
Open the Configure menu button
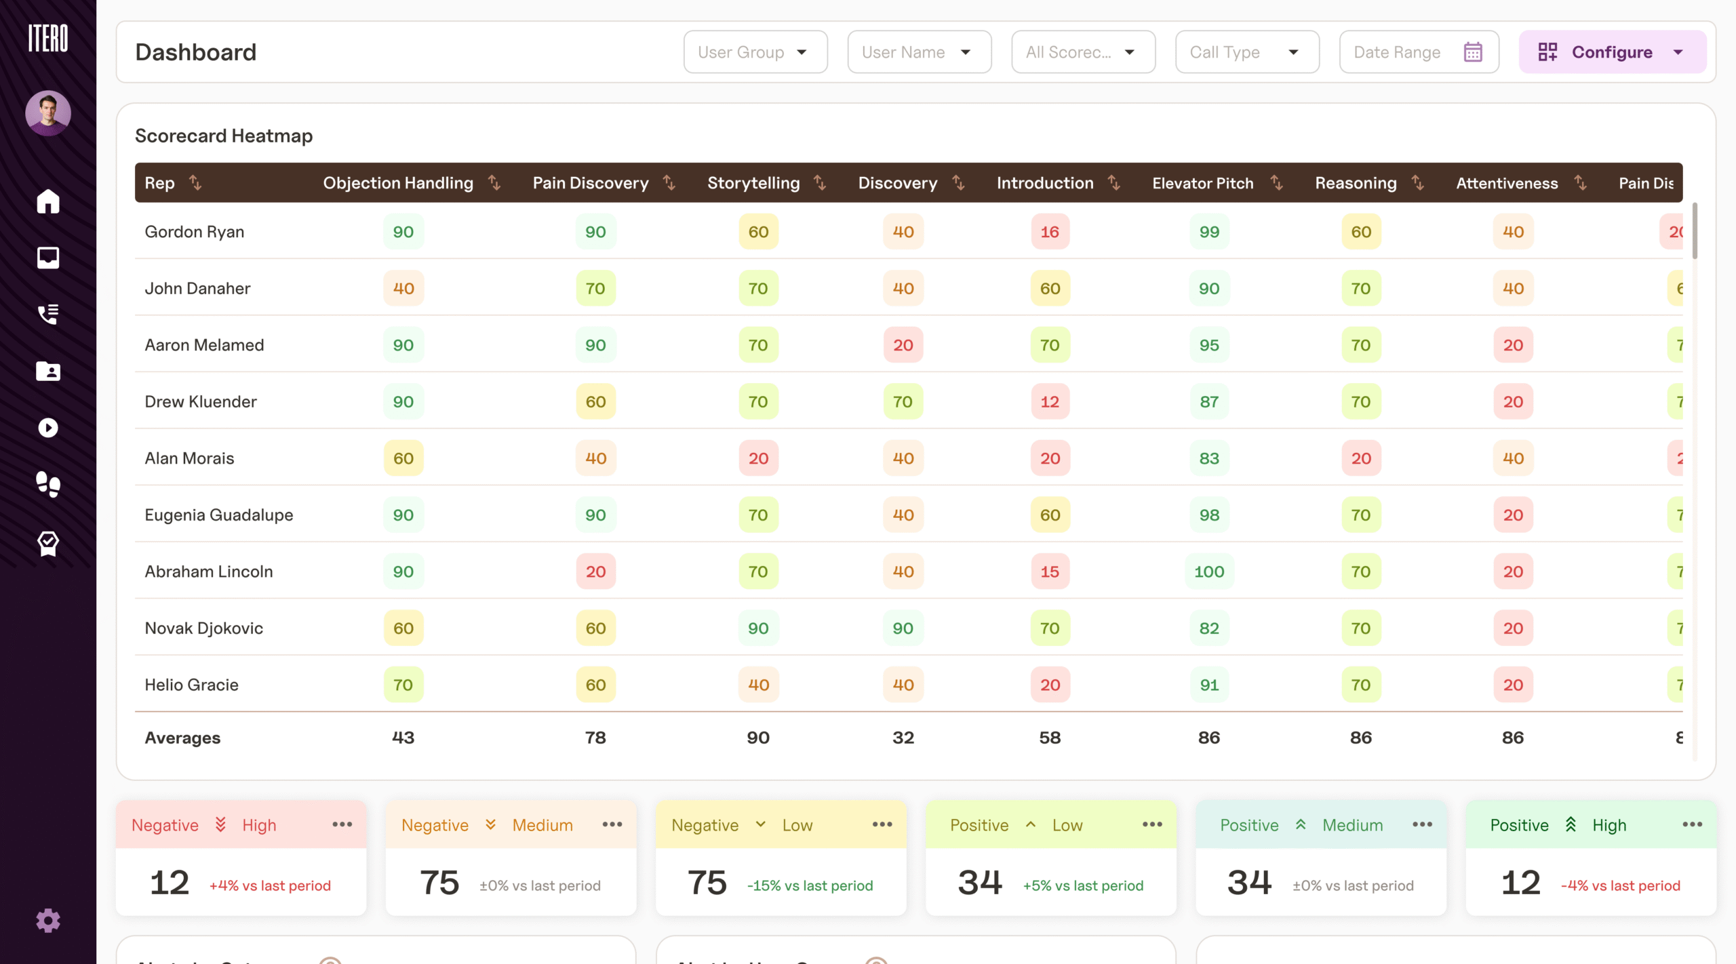[1612, 52]
